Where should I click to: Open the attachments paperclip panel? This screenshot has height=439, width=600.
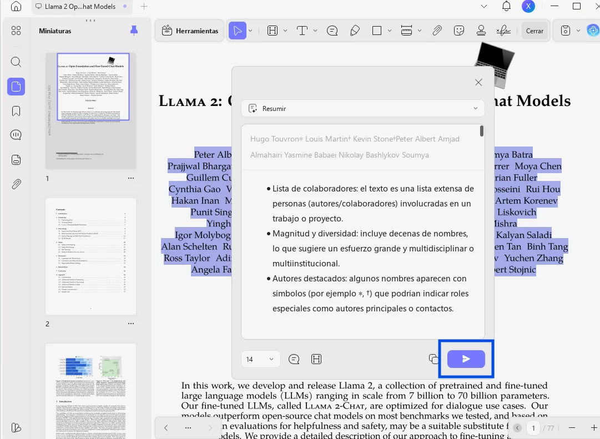tap(16, 184)
